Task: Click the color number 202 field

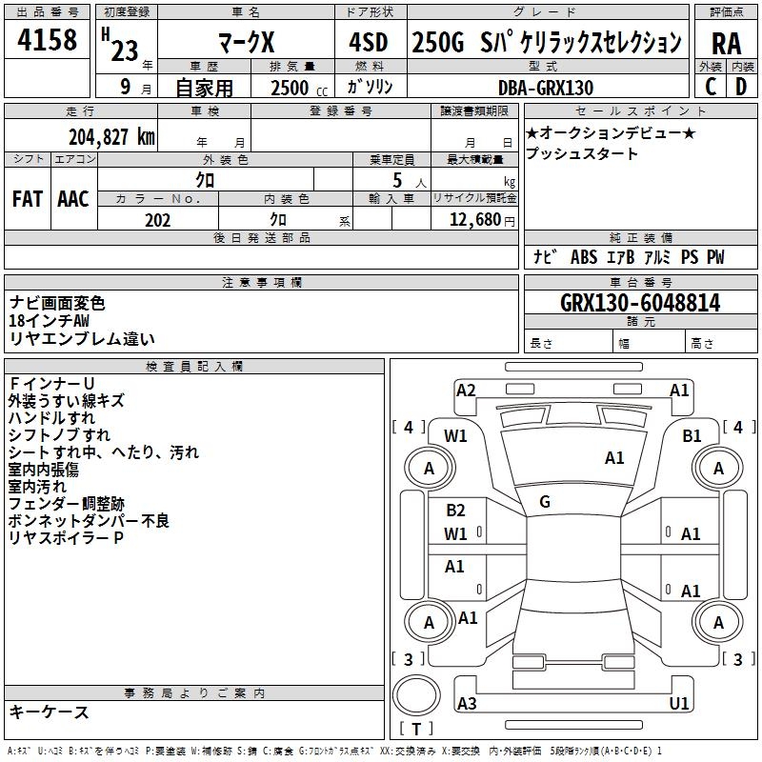Action: (157, 220)
